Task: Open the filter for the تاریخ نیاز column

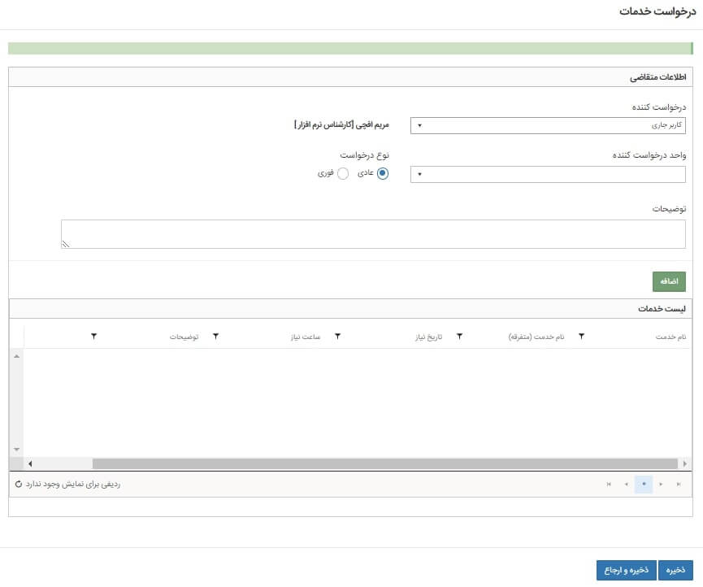Action: pyautogui.click(x=337, y=336)
